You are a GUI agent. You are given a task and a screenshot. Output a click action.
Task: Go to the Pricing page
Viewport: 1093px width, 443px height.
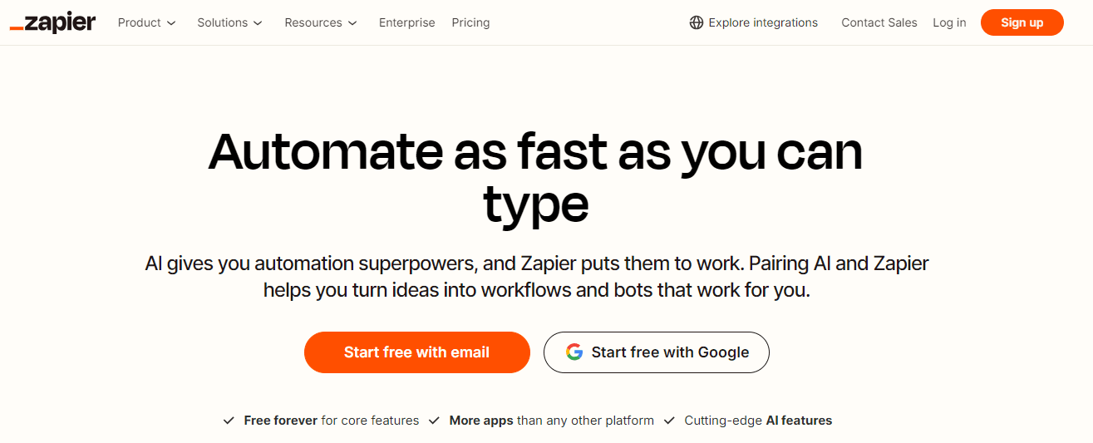click(470, 22)
